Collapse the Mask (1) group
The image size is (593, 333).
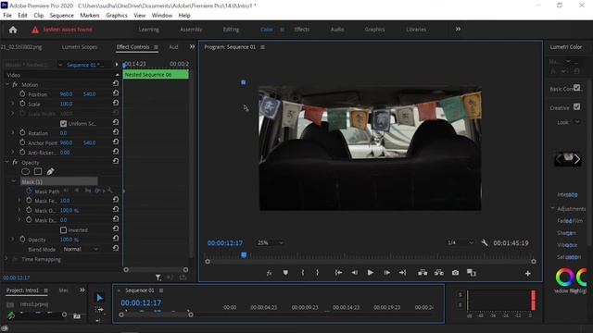[x=14, y=181]
